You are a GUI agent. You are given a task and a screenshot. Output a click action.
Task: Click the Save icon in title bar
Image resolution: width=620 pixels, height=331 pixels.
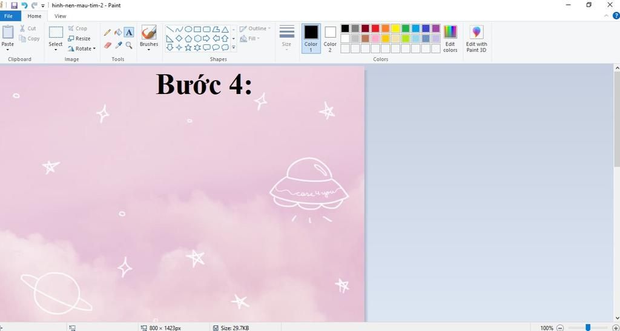point(15,5)
